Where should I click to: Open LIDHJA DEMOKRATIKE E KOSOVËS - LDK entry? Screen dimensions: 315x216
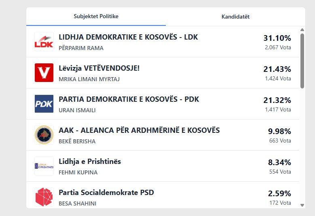(128, 37)
